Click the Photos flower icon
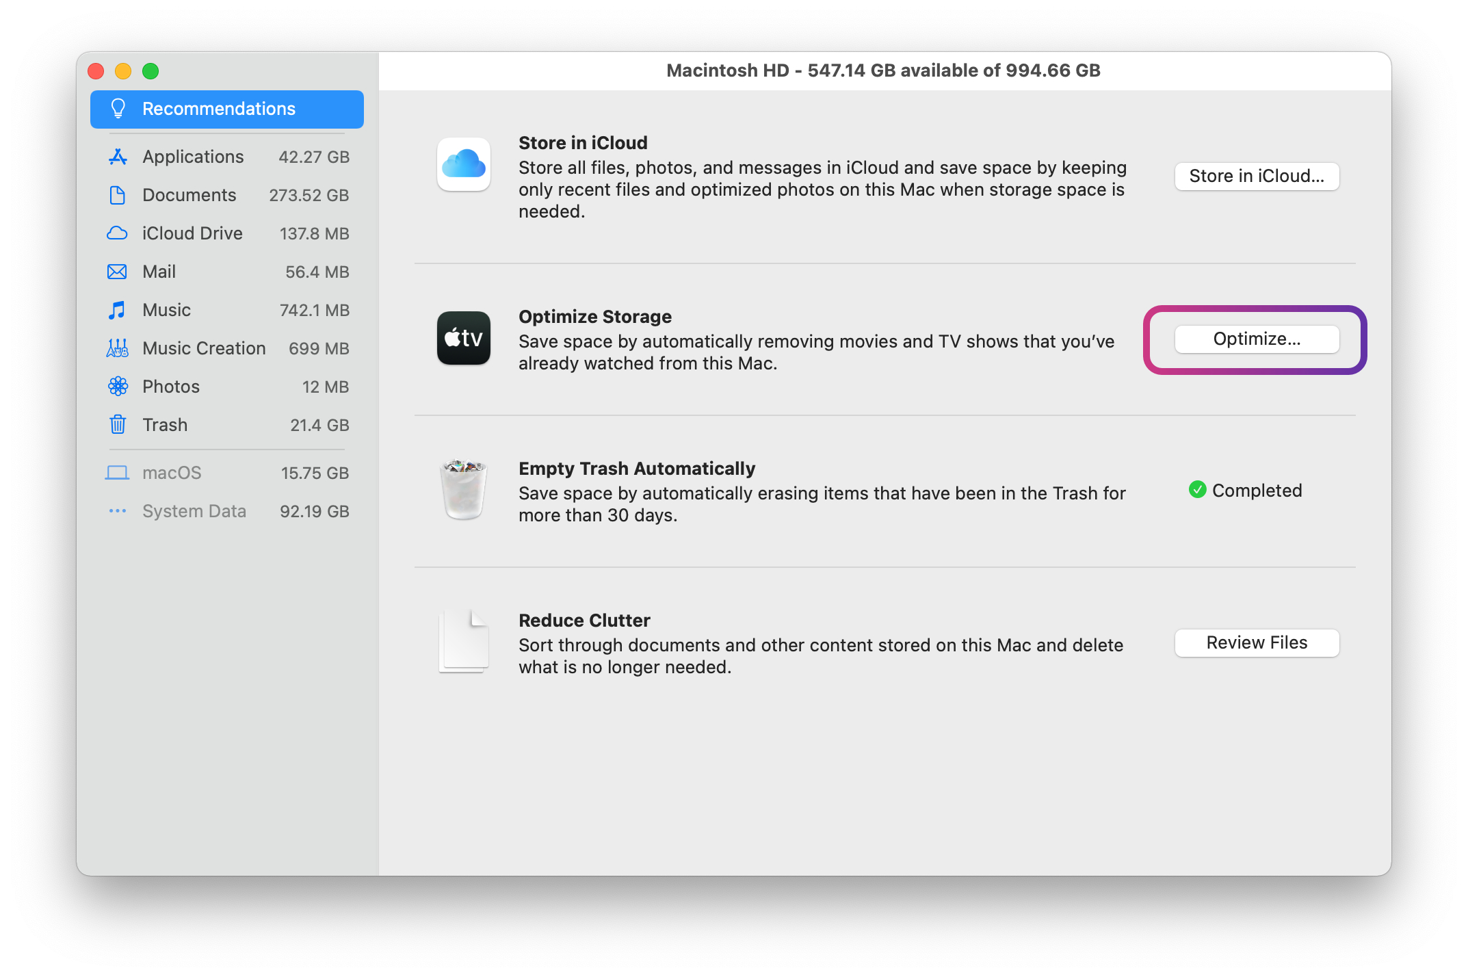This screenshot has height=977, width=1468. (x=118, y=387)
